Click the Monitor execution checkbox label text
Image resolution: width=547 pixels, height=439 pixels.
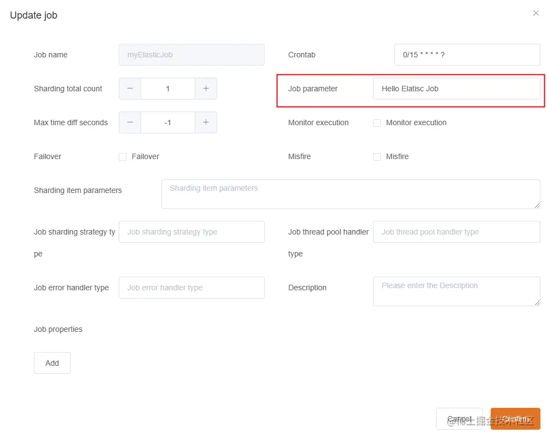click(x=416, y=123)
